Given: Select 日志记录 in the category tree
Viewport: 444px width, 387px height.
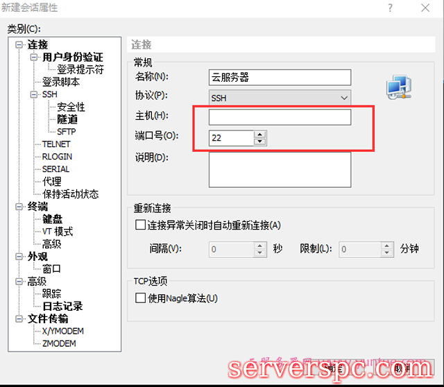Looking at the screenshot, I should (x=62, y=306).
